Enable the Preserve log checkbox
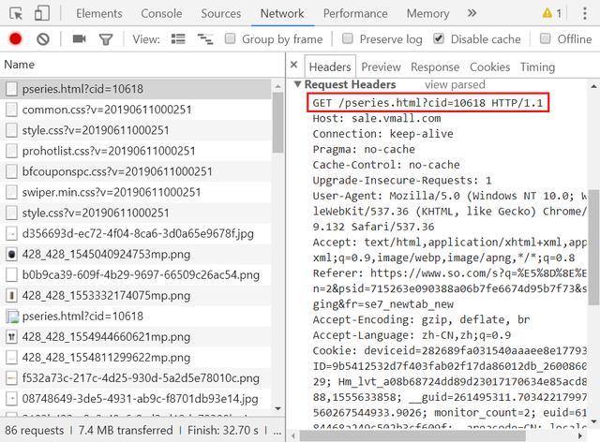Viewport: 600px width, 442px height. 348,38
